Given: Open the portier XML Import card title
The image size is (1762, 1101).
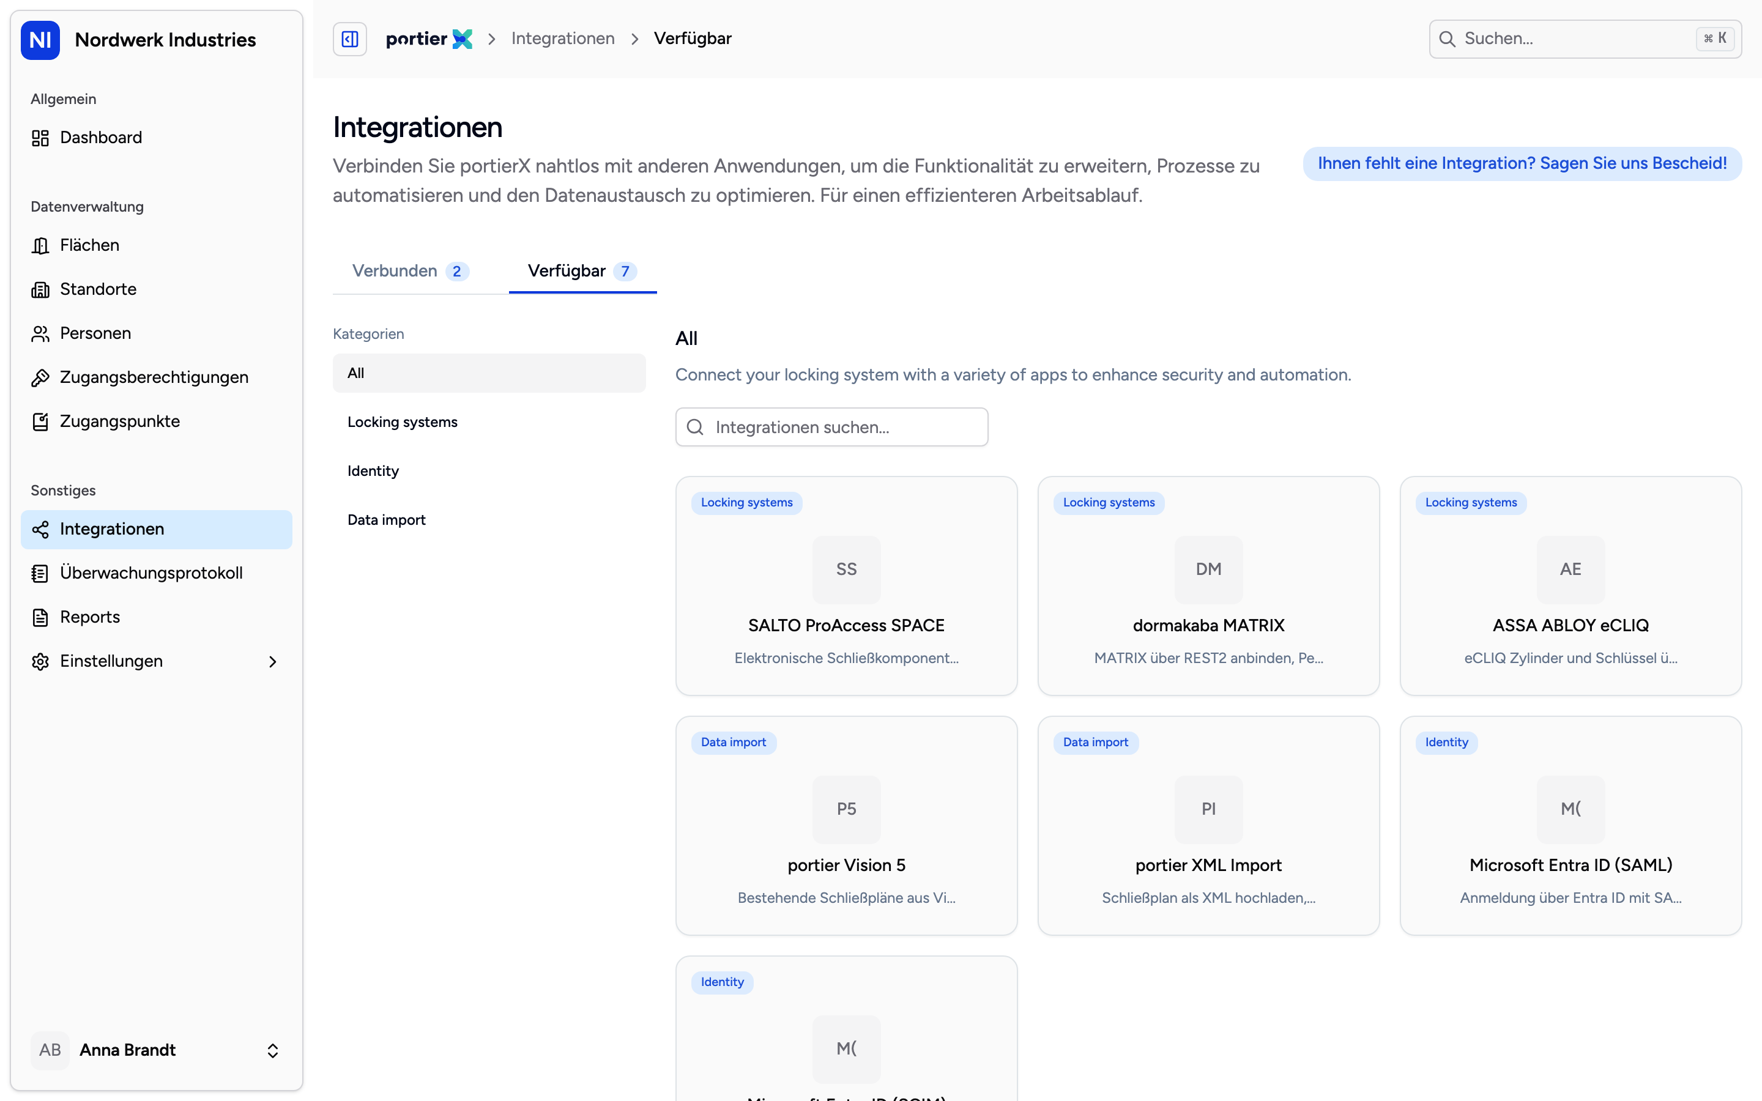Looking at the screenshot, I should [1209, 865].
